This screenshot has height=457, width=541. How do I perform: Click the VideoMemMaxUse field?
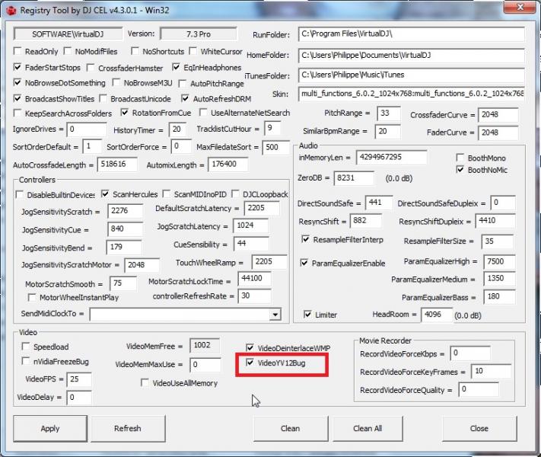click(205, 365)
